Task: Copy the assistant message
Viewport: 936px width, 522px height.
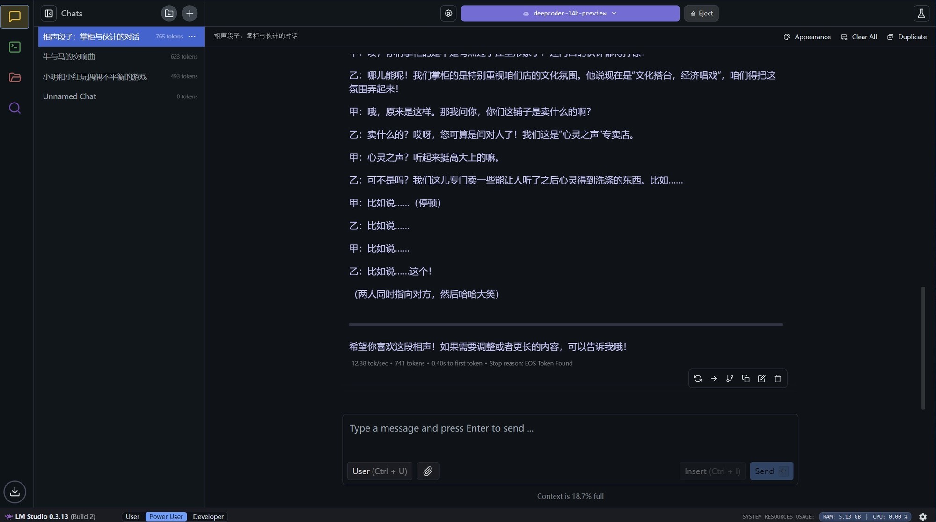Action: (x=746, y=379)
